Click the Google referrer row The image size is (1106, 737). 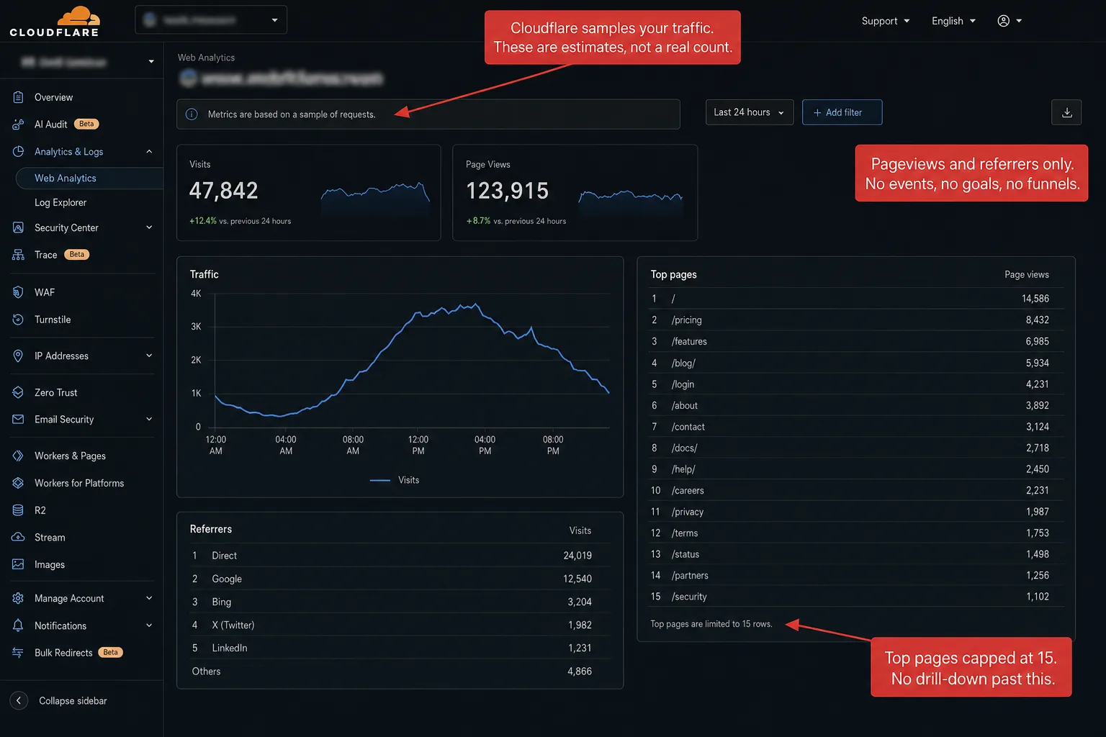[x=400, y=579]
